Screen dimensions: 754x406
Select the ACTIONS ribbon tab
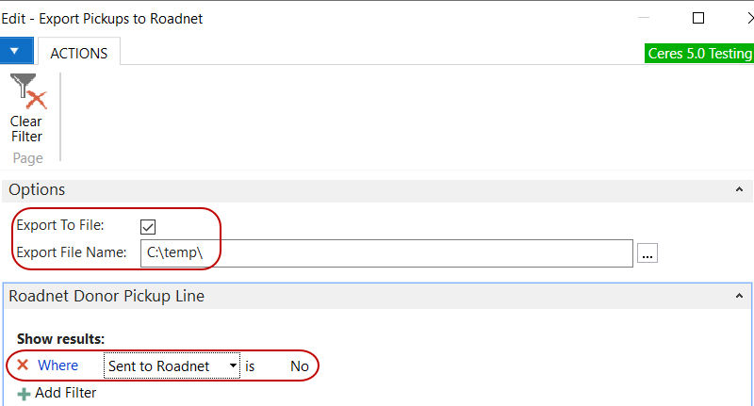pos(78,54)
